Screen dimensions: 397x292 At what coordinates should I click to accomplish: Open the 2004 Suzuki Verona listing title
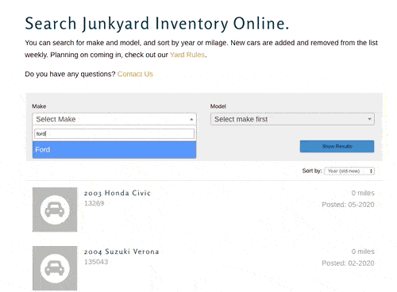(121, 252)
